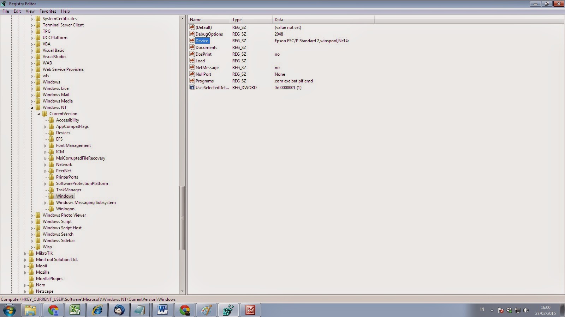565x317 pixels.
Task: Click the tree pane scroll-down arrow
Action: [182, 291]
